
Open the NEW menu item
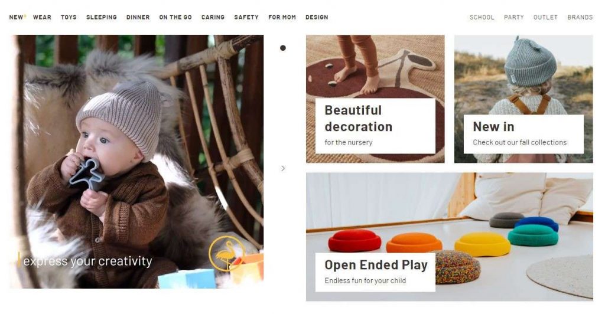[17, 17]
